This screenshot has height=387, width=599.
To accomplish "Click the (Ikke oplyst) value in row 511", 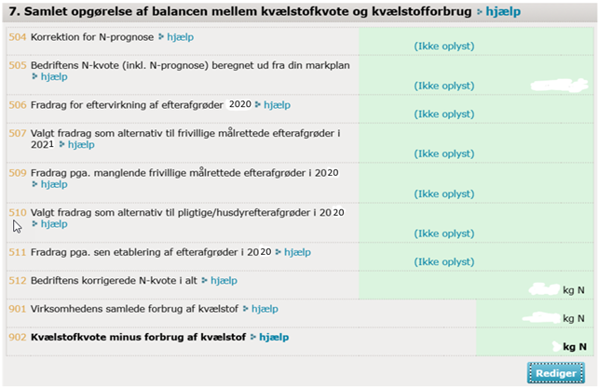I will coord(444,260).
